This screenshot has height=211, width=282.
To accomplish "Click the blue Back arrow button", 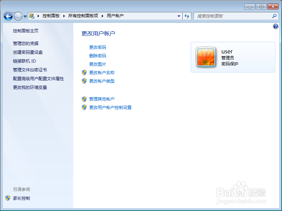I will [8, 16].
